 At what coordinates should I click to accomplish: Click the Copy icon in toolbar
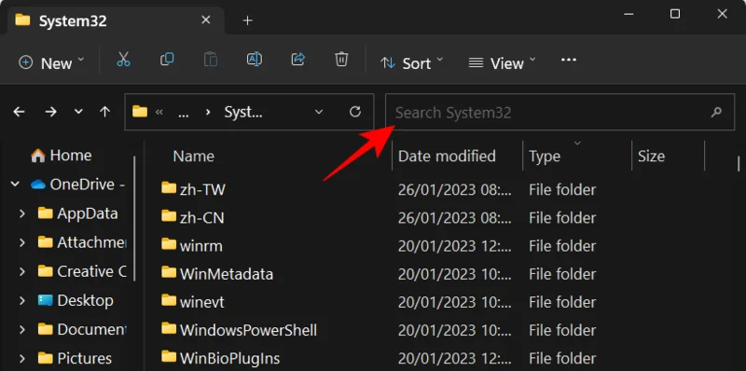167,59
